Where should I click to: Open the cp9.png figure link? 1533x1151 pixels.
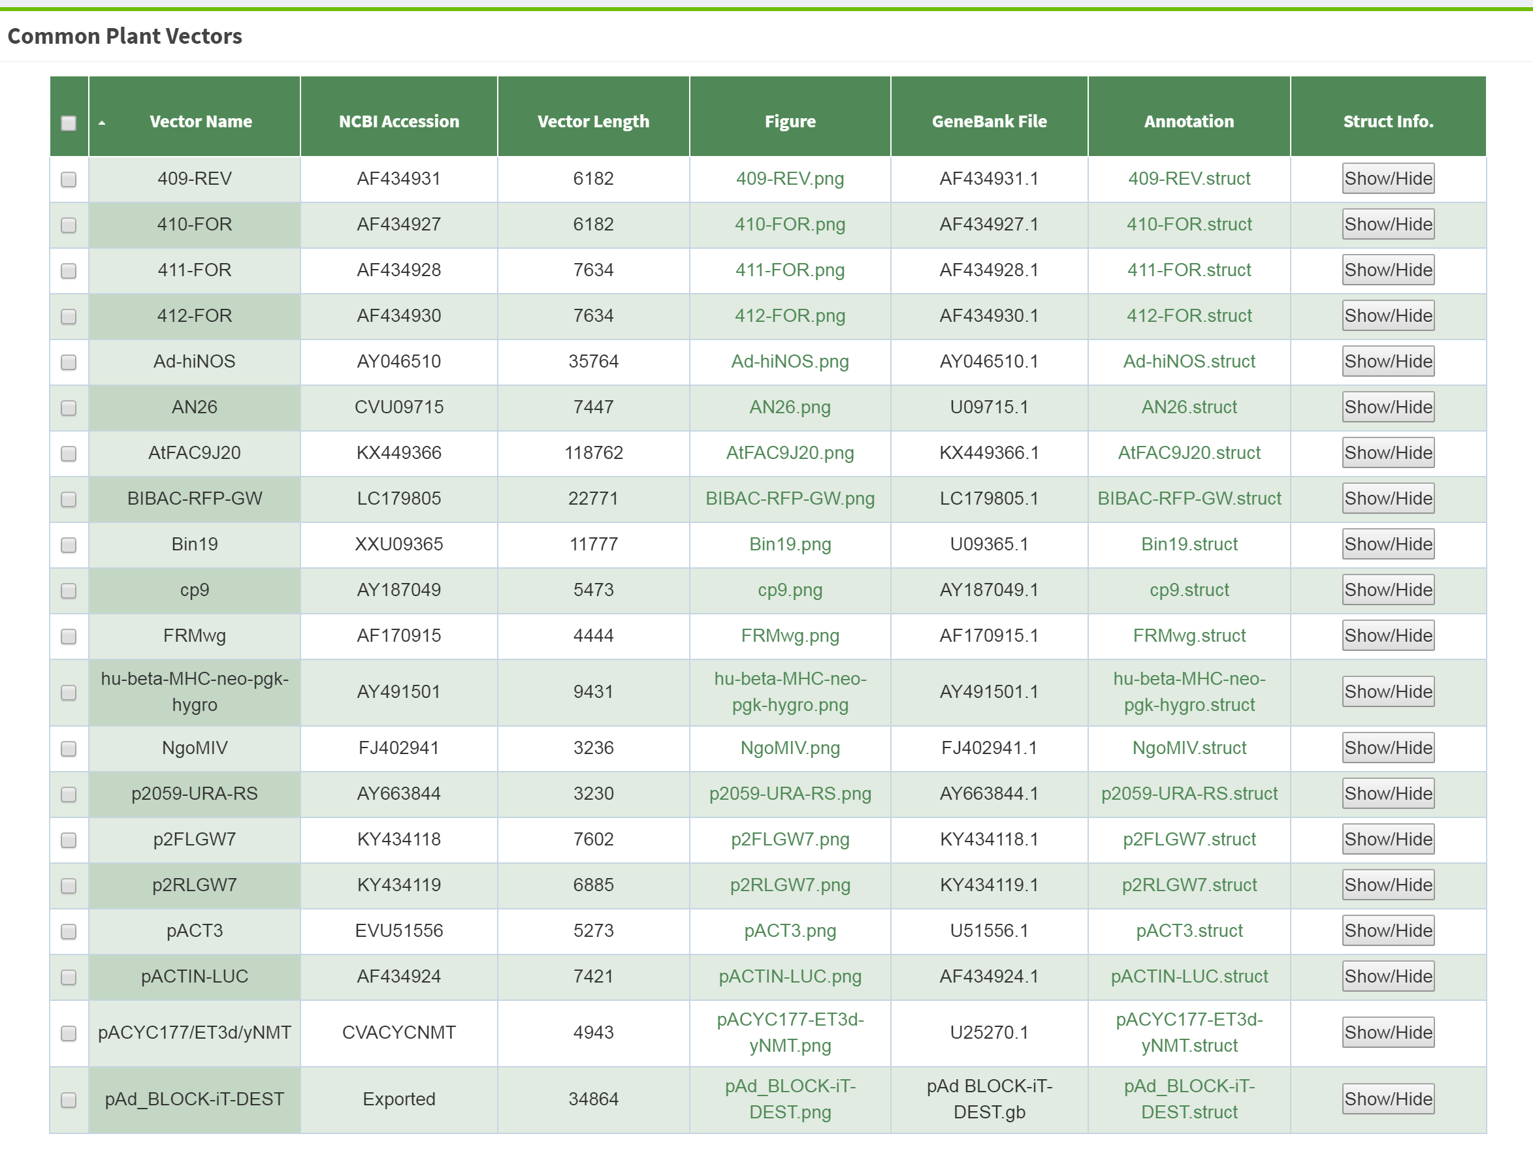(790, 590)
